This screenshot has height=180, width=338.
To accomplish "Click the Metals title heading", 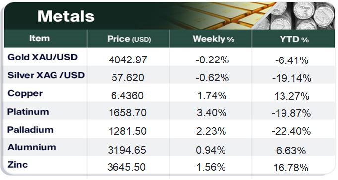I will tap(66, 16).
